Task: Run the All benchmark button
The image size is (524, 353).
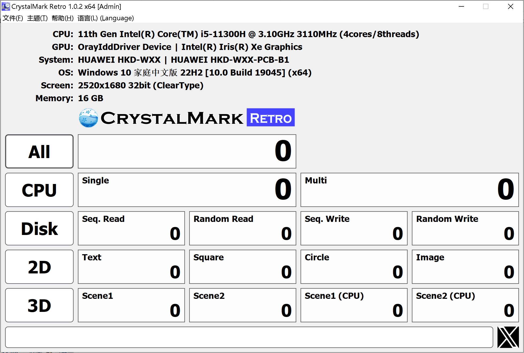Action: [x=39, y=151]
